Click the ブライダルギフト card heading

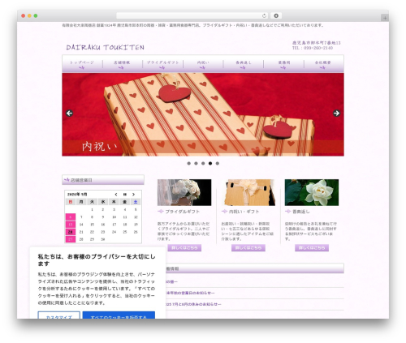pyautogui.click(x=182, y=212)
